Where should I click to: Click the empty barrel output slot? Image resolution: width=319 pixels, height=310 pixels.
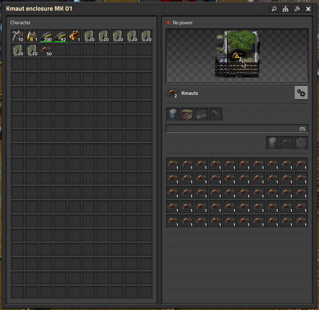272,142
